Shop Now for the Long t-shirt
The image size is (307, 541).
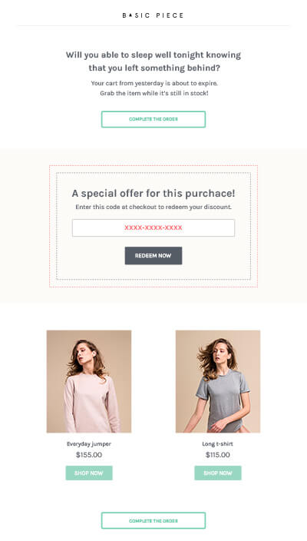218,473
